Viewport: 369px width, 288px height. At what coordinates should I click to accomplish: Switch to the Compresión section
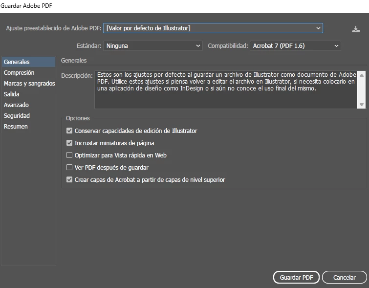tap(28, 73)
